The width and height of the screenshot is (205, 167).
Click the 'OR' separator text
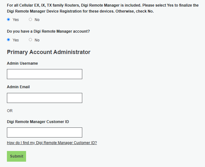point(10,111)
